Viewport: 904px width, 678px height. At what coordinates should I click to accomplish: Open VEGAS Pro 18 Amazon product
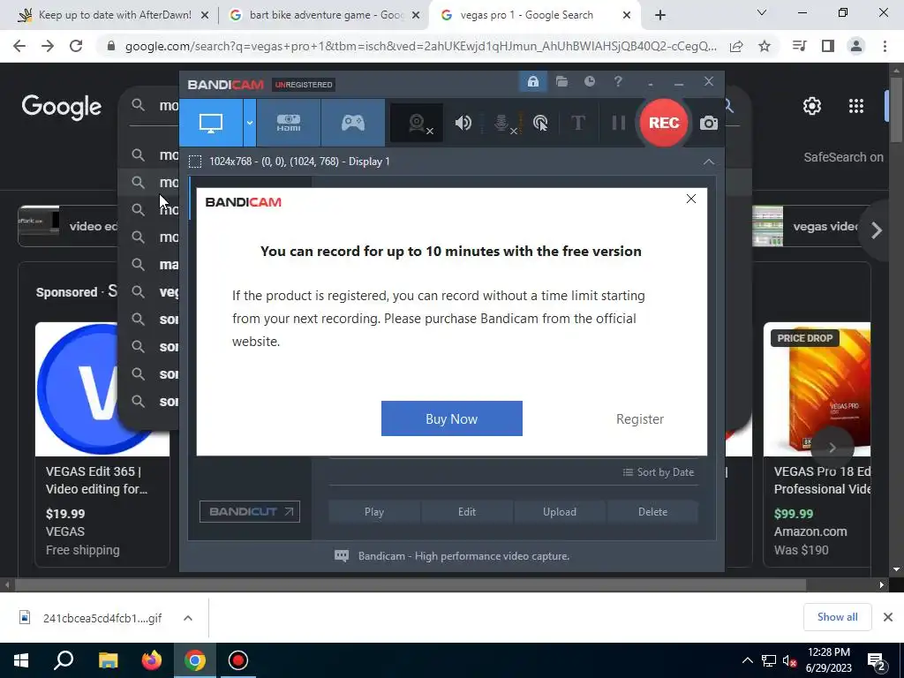coord(817,444)
